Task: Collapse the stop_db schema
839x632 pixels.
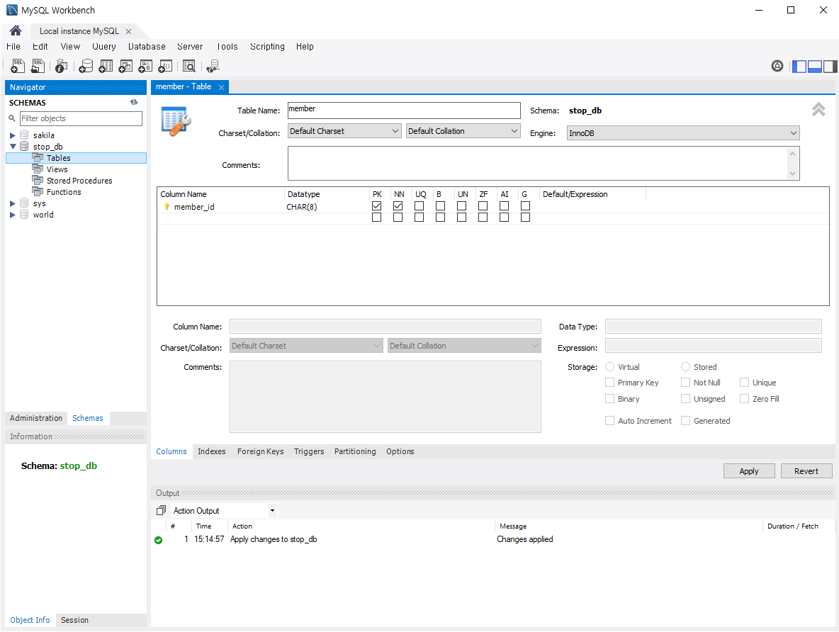Action: pos(13,147)
